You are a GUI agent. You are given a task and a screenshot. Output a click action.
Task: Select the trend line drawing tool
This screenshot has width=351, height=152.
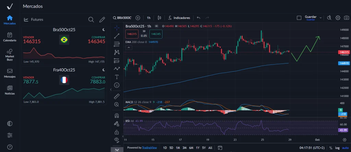point(117,35)
